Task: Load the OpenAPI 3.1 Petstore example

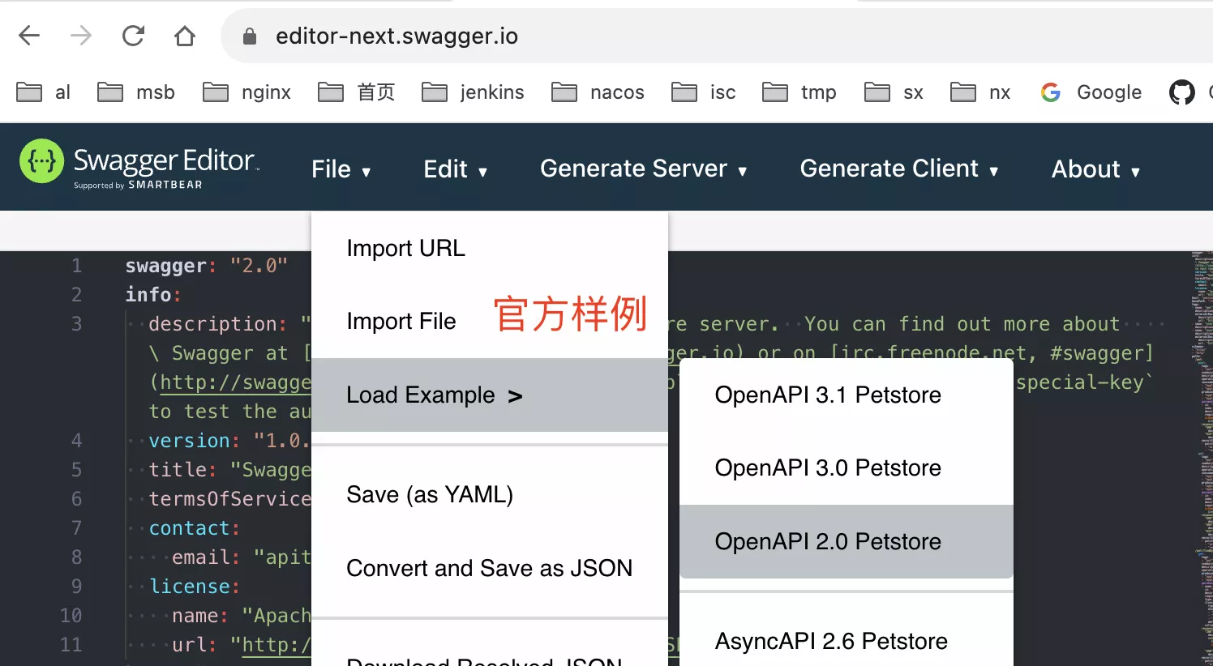Action: [847, 395]
